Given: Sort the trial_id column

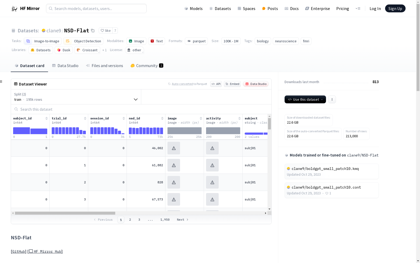Looking at the screenshot, I should pyautogui.click(x=85, y=118).
